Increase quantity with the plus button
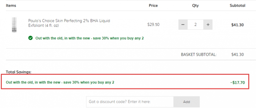The width and height of the screenshot is (256, 108). (x=208, y=25)
